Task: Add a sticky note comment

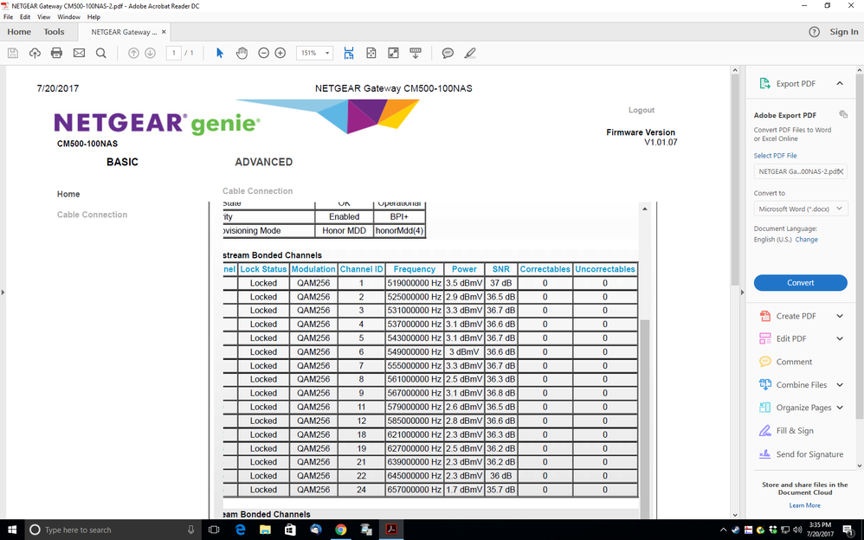Action: 448,53
